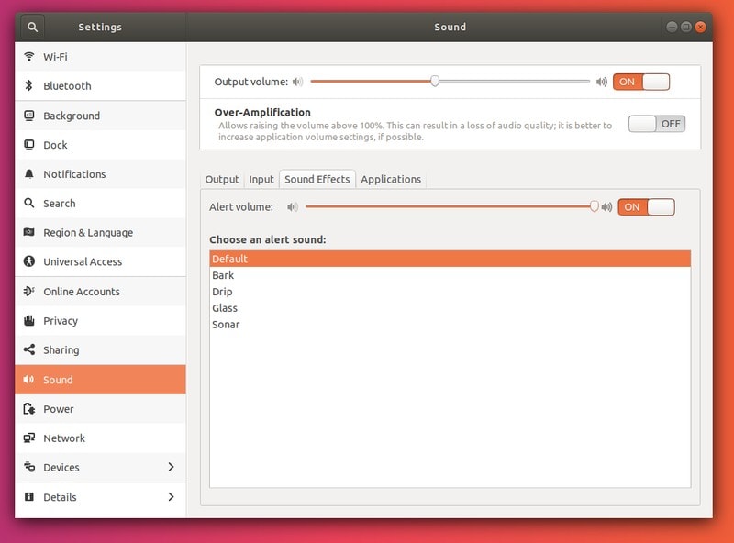734x543 pixels.
Task: Click the search magnifier icon in header
Action: point(33,27)
